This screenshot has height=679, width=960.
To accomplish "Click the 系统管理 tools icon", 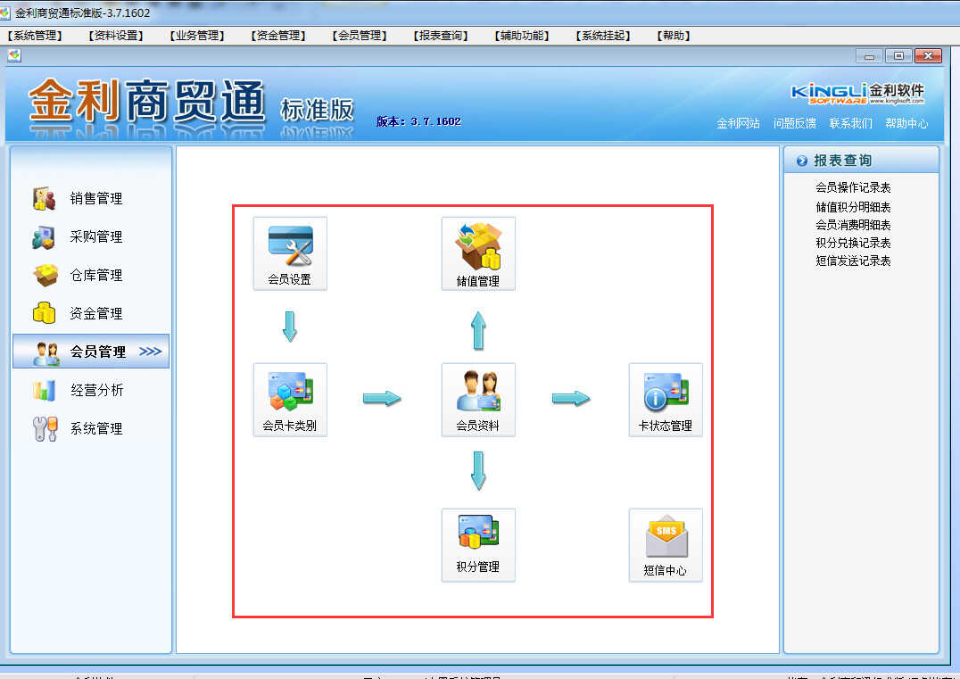I will tap(45, 428).
